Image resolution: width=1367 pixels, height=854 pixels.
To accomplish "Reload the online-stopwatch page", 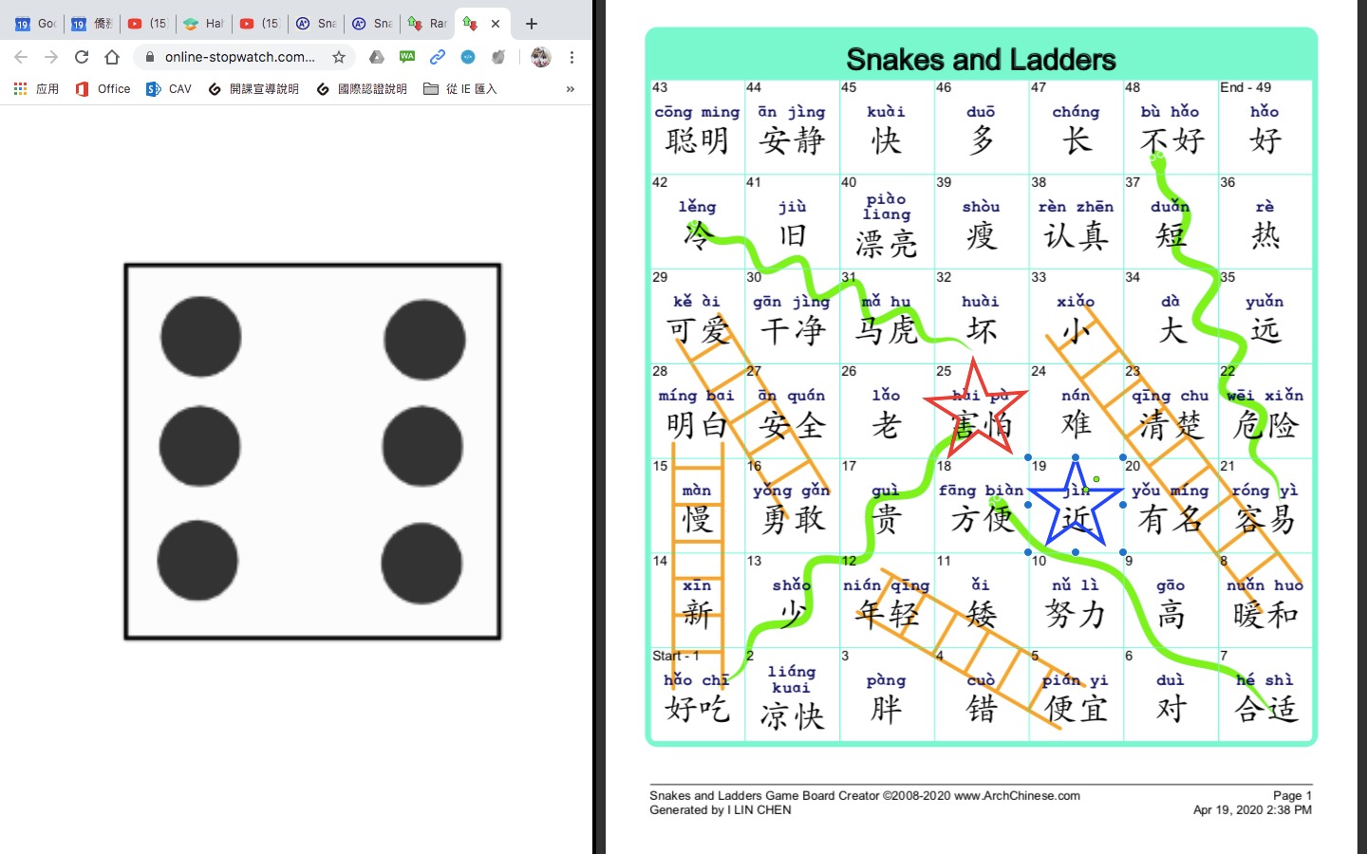I will point(82,57).
